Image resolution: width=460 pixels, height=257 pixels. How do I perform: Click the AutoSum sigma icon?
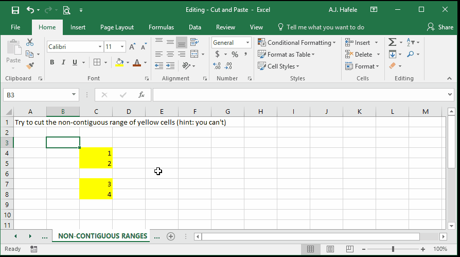(392, 42)
